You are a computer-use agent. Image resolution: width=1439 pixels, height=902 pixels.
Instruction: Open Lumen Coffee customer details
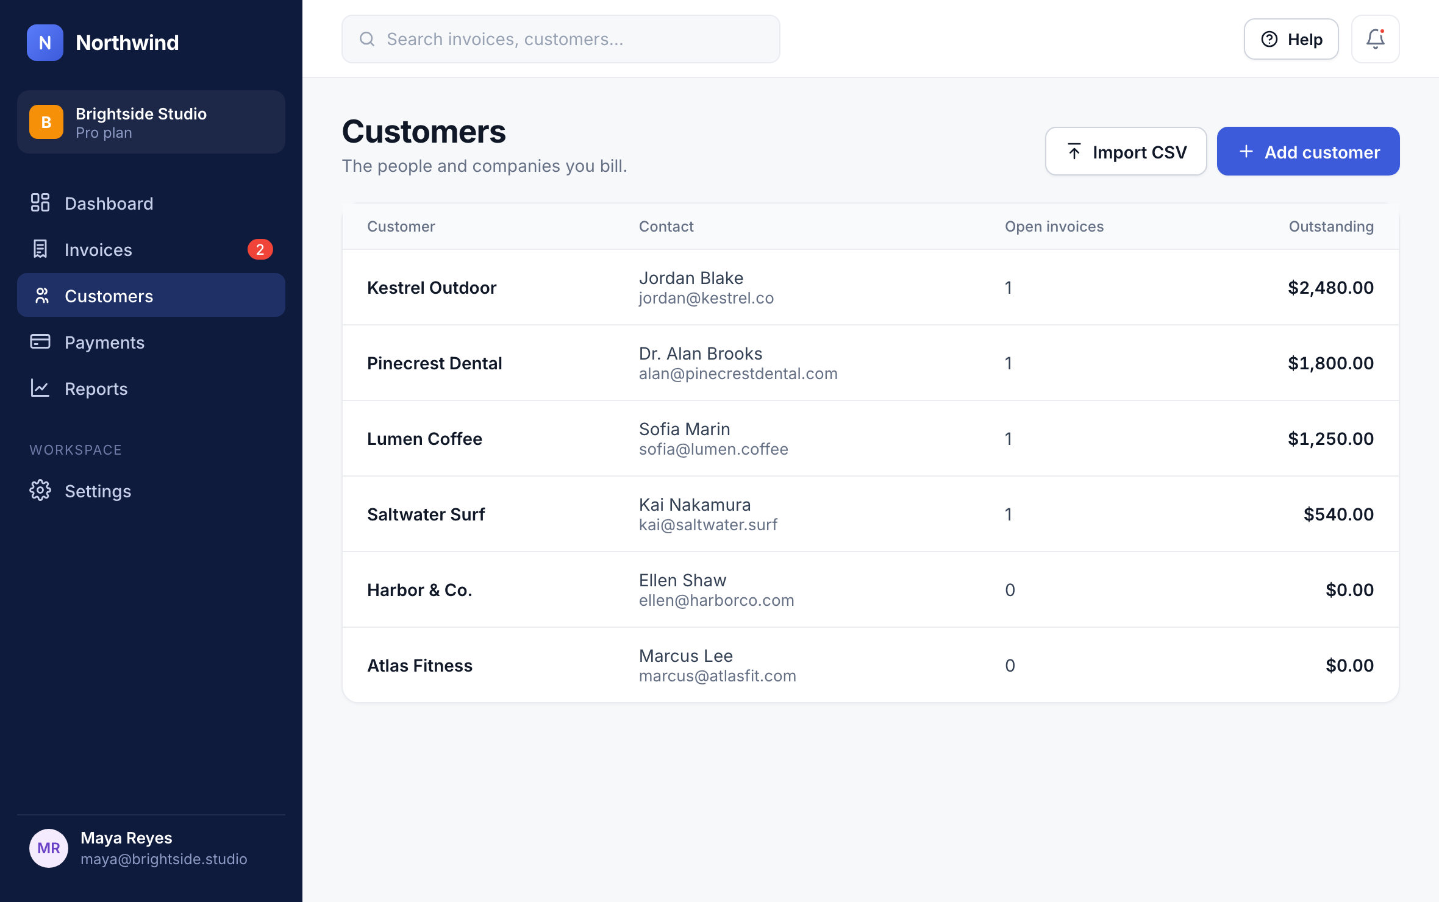click(x=871, y=438)
